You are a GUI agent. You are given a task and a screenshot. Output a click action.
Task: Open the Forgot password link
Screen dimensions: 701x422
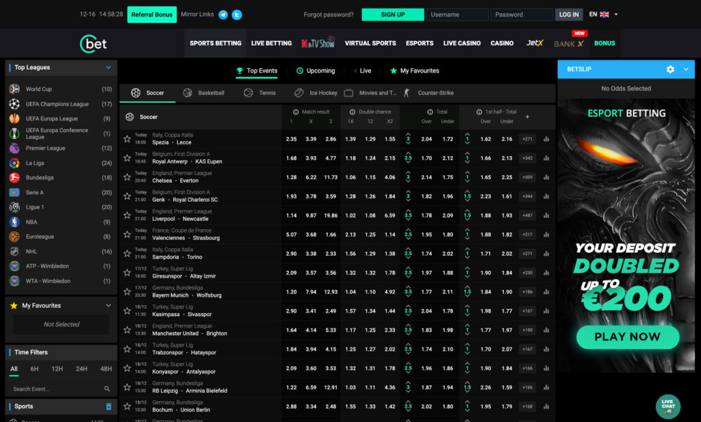pos(329,15)
